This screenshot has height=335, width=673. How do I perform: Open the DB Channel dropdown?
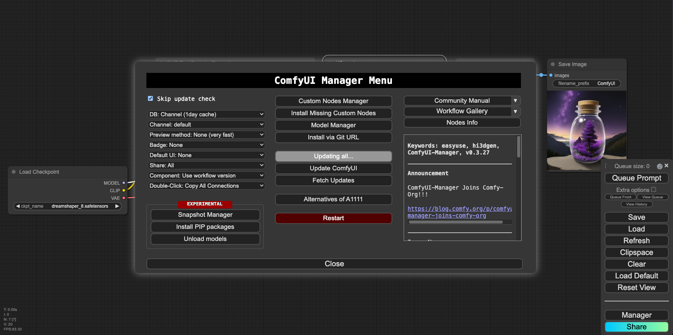(206, 114)
